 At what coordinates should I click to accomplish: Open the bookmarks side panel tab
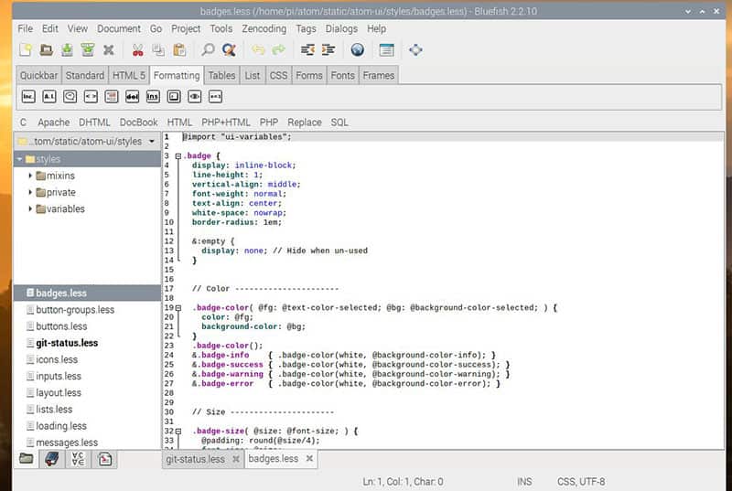52,459
